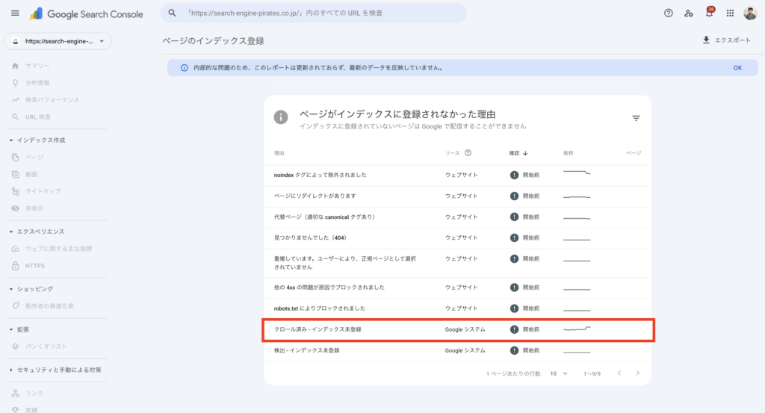Click the filter rows icon

click(636, 118)
